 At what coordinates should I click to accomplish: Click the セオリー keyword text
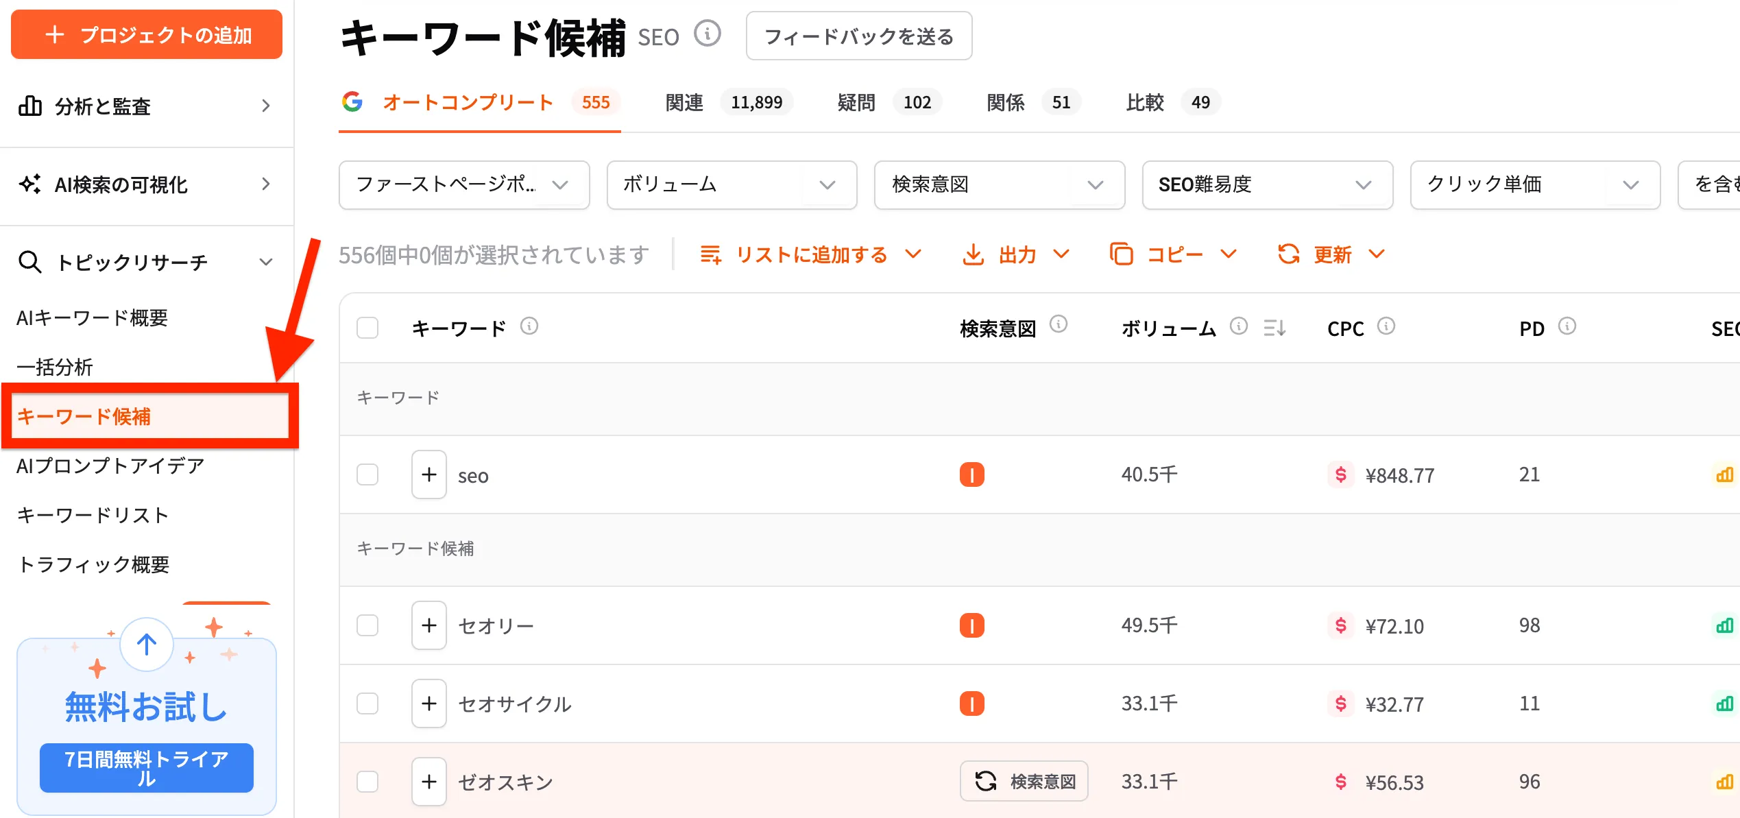coord(496,626)
